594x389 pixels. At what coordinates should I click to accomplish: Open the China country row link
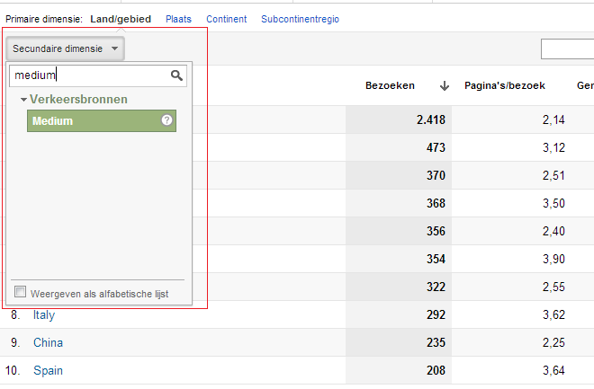(x=48, y=343)
